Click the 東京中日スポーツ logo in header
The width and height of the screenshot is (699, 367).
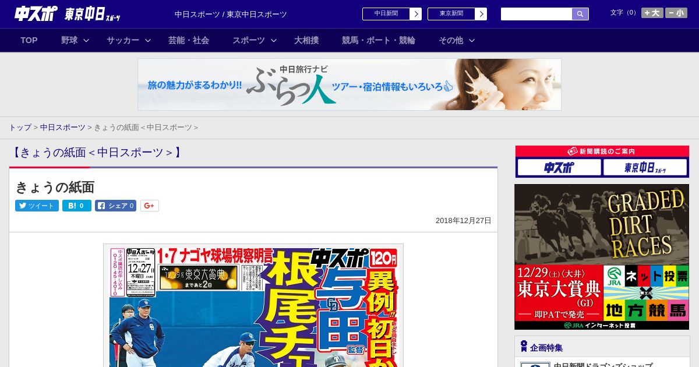point(93,14)
